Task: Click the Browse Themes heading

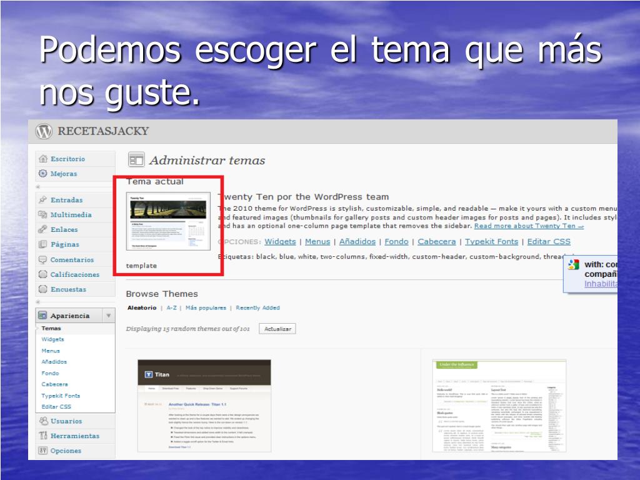Action: click(162, 294)
